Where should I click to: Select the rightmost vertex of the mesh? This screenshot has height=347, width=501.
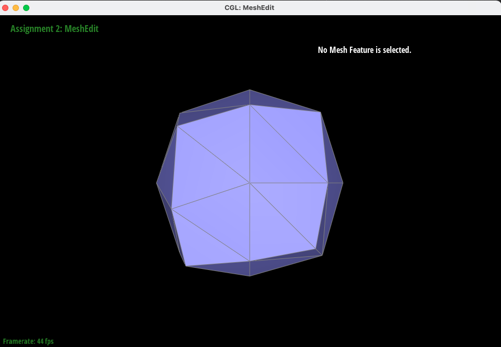pos(343,183)
